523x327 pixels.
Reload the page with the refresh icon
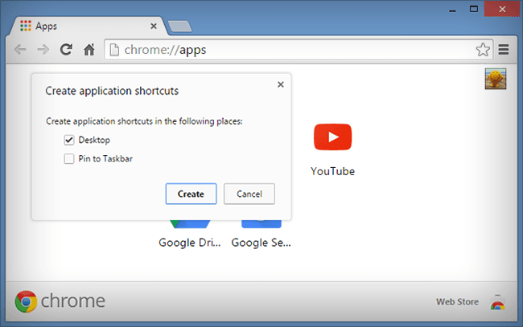[x=66, y=50]
